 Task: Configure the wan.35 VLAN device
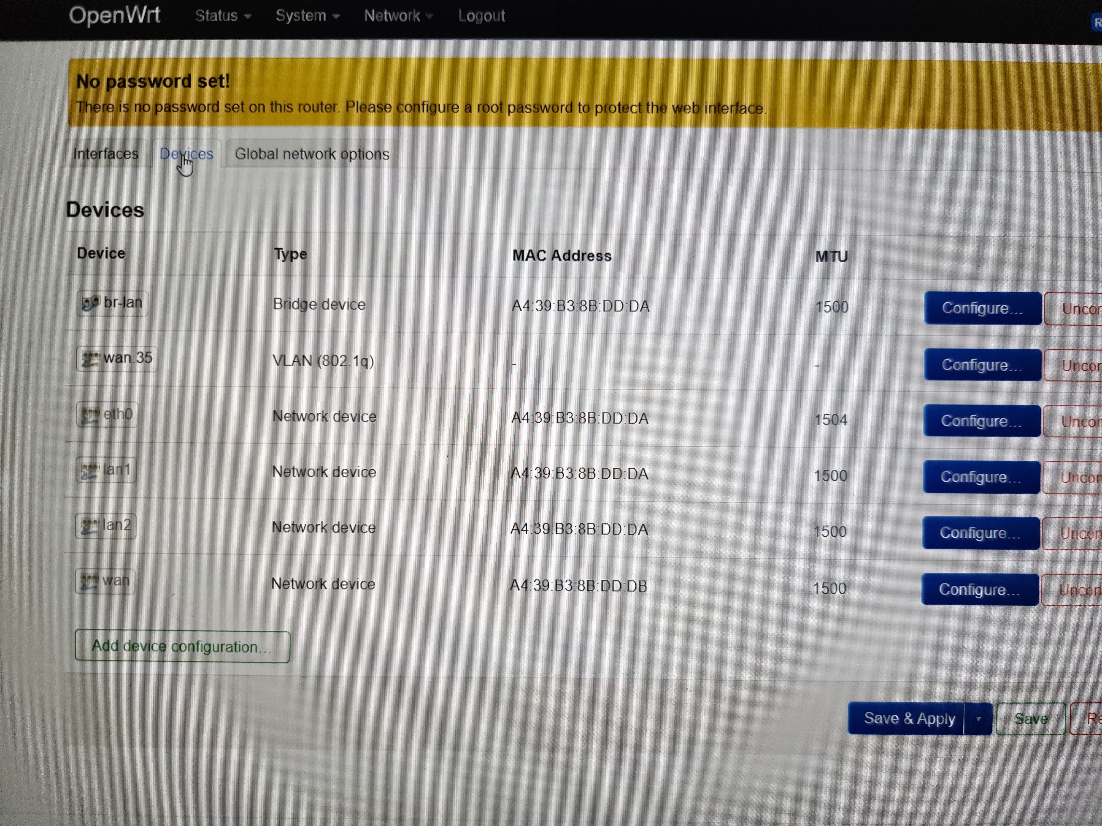coord(982,365)
